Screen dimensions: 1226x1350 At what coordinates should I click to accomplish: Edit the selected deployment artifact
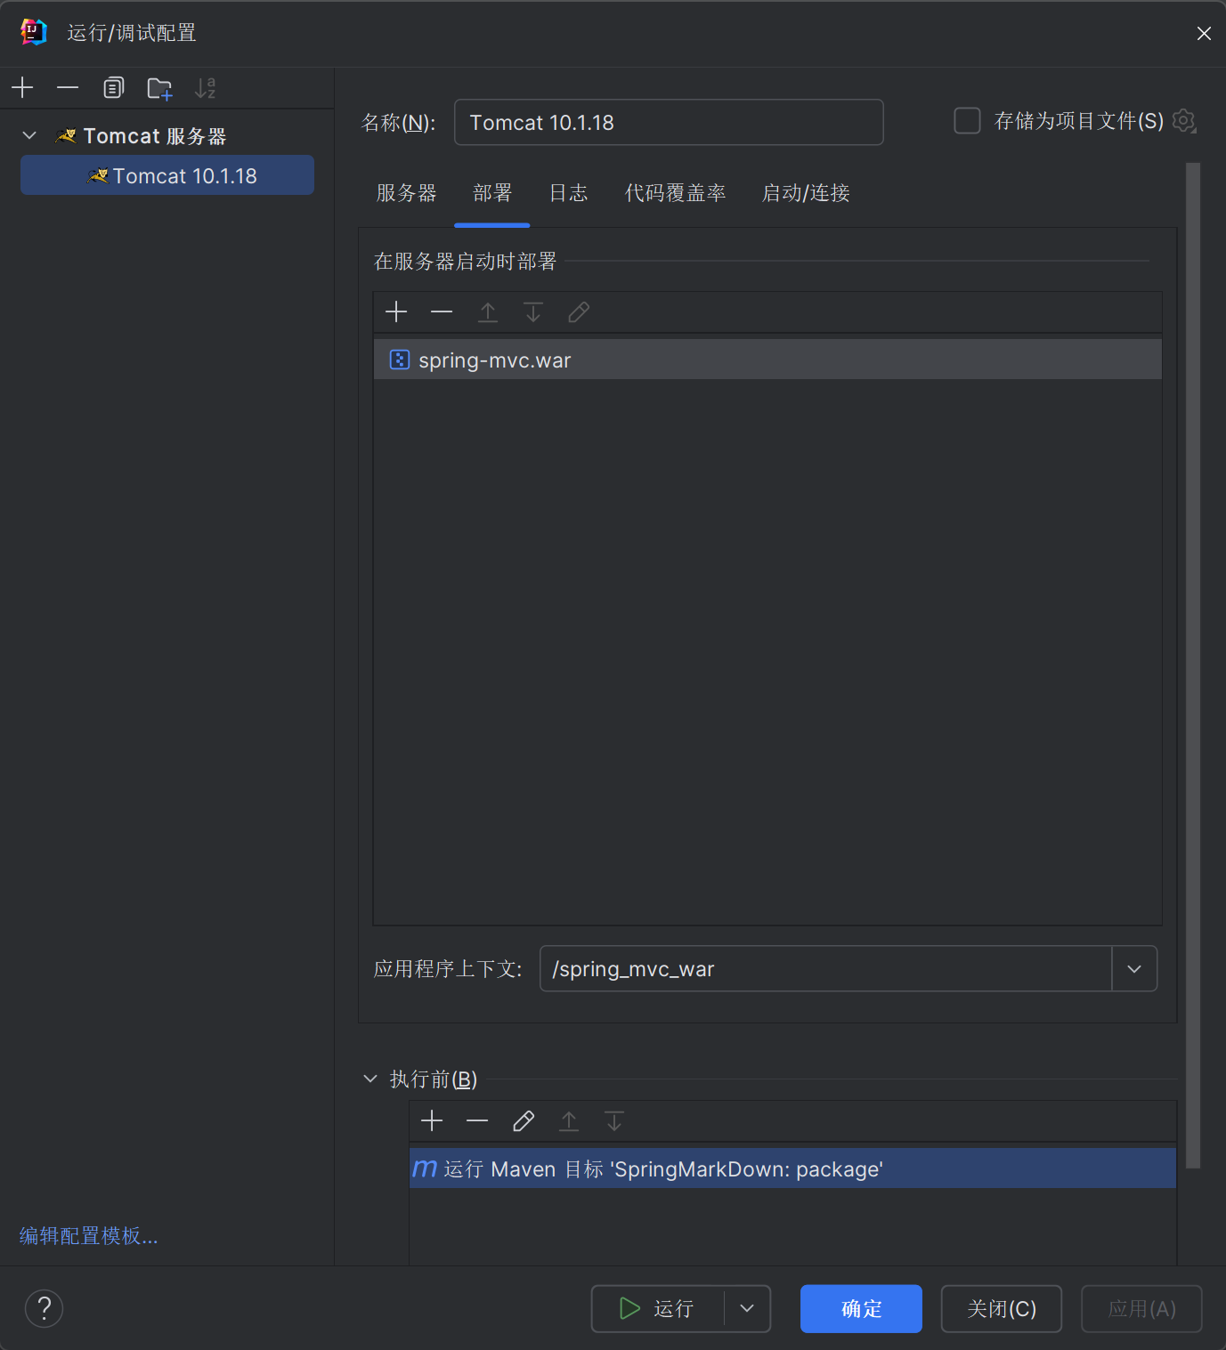pyautogui.click(x=579, y=311)
